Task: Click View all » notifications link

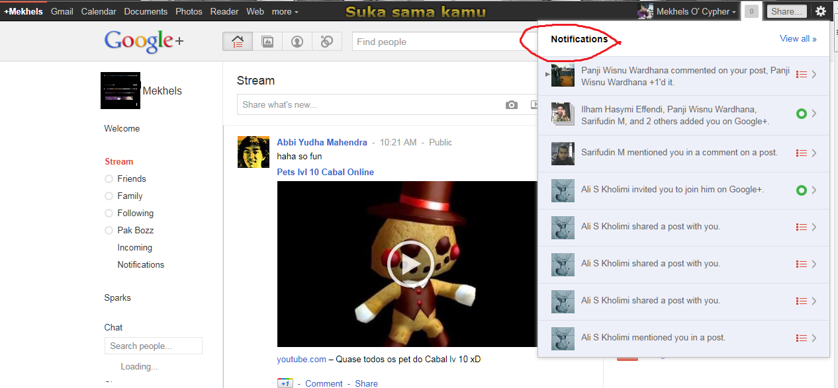Action: [x=798, y=39]
